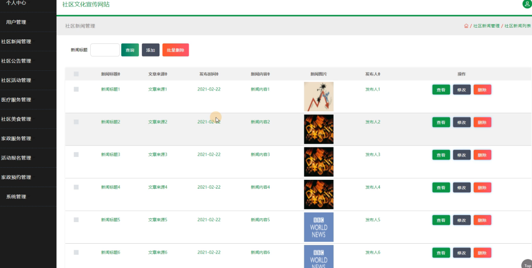Sort by 文章来源 column arrows
This screenshot has width=532, height=268.
tap(166, 74)
